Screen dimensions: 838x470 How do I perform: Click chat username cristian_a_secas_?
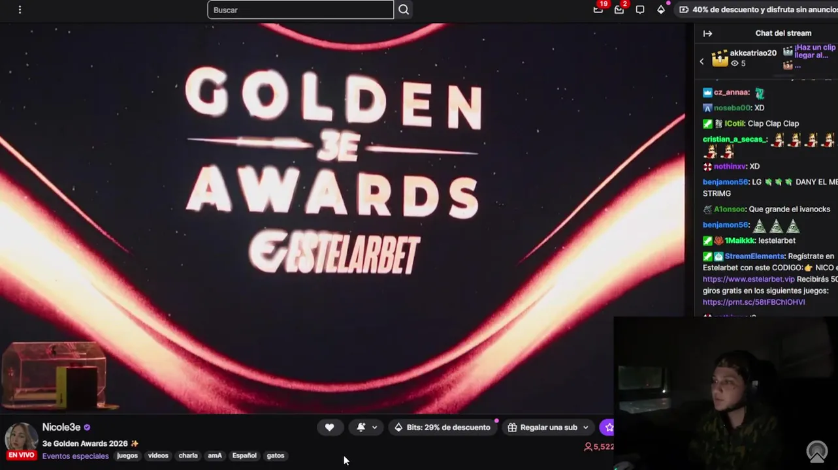pos(734,139)
